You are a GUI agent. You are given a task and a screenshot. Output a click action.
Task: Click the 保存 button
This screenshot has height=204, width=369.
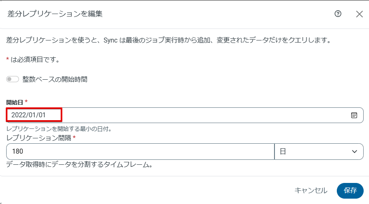point(350,190)
